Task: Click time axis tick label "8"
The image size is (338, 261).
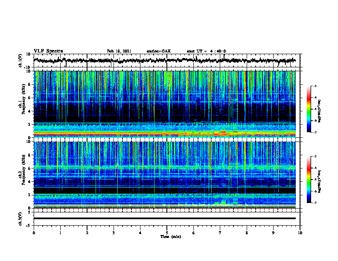Action: pos(247,233)
